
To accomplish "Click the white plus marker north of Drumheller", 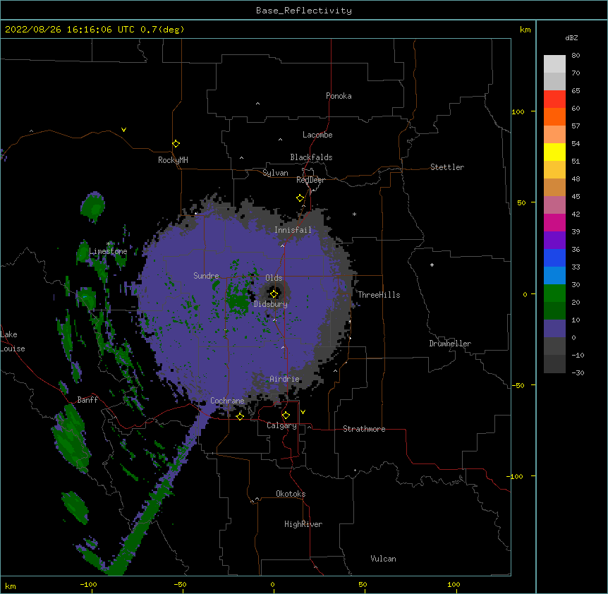I will tap(432, 265).
